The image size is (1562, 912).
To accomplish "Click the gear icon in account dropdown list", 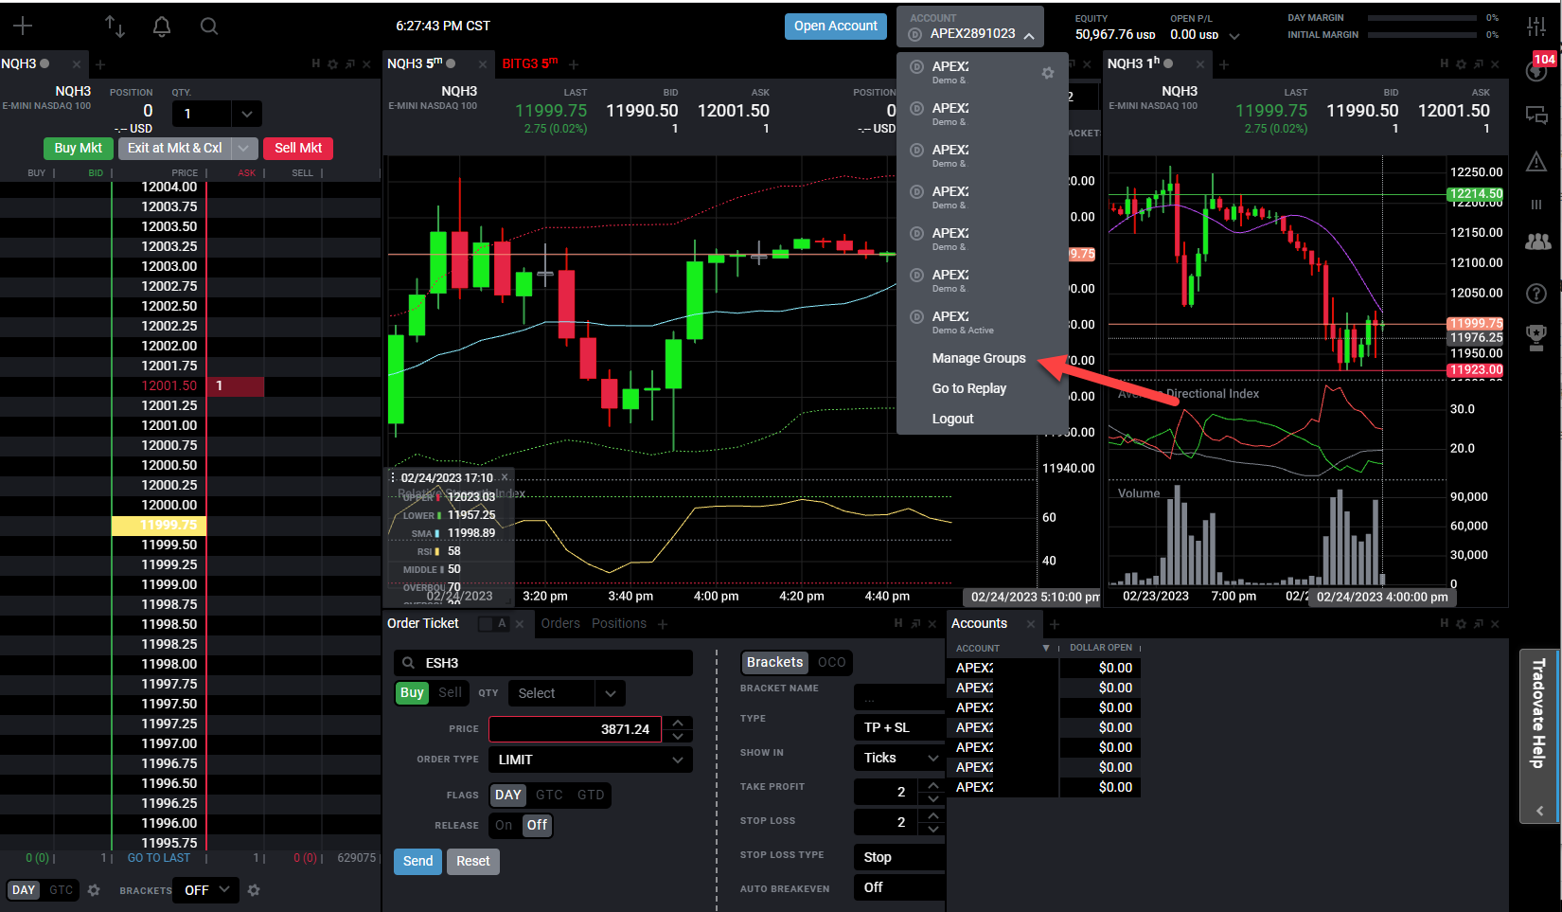I will coord(1047,73).
